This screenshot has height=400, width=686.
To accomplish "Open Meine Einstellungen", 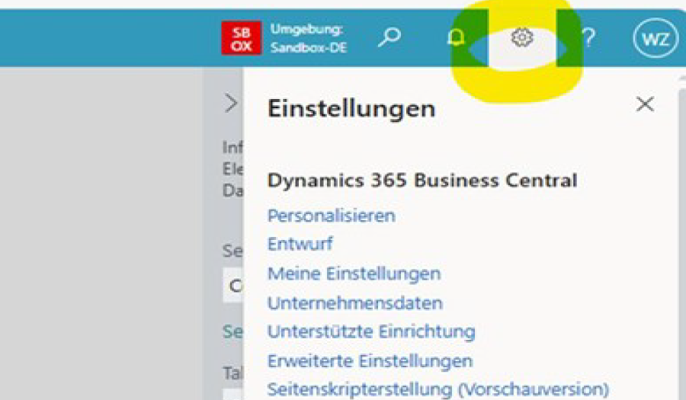I will (x=354, y=274).
